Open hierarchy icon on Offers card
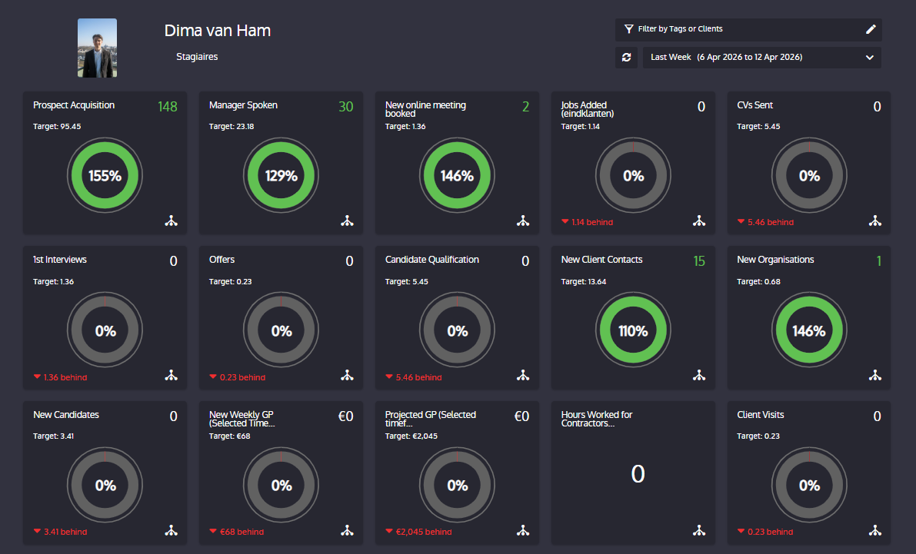The image size is (916, 554). coord(347,376)
